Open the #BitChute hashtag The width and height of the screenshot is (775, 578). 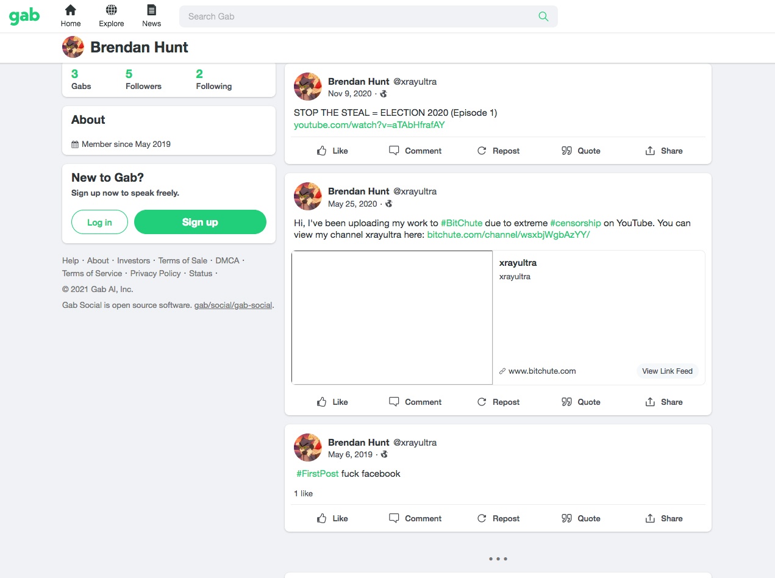pyautogui.click(x=462, y=223)
